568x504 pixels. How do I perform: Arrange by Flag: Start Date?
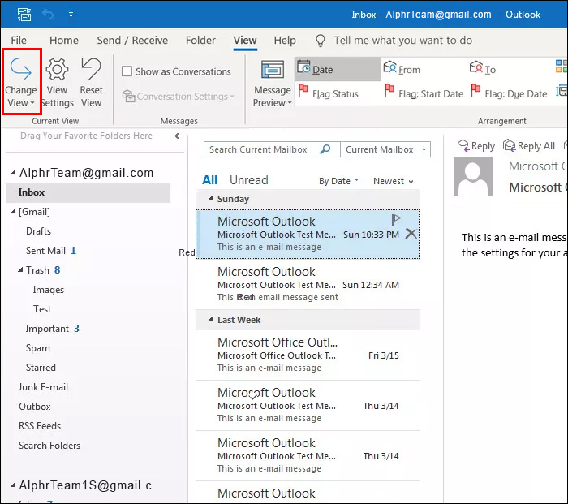[x=424, y=93]
